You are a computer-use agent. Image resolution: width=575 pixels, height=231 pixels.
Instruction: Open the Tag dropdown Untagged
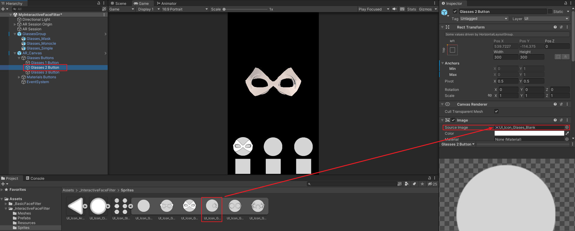tap(484, 19)
